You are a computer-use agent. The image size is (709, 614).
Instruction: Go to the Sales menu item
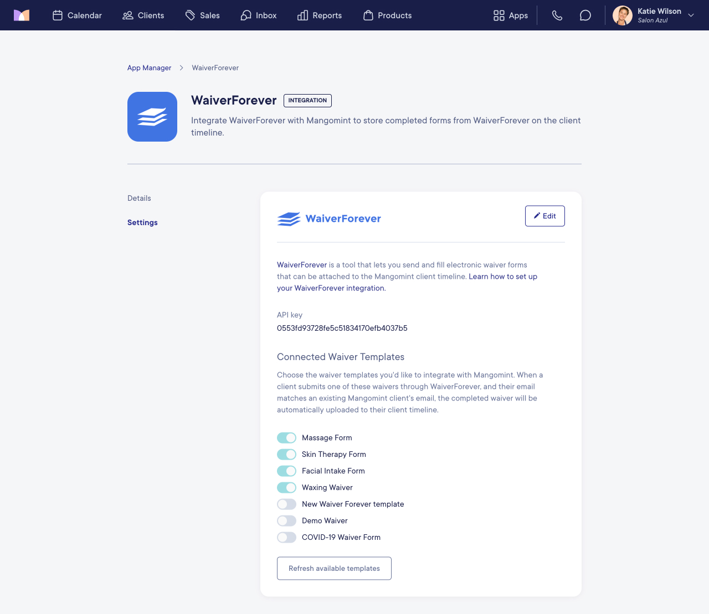pyautogui.click(x=202, y=15)
